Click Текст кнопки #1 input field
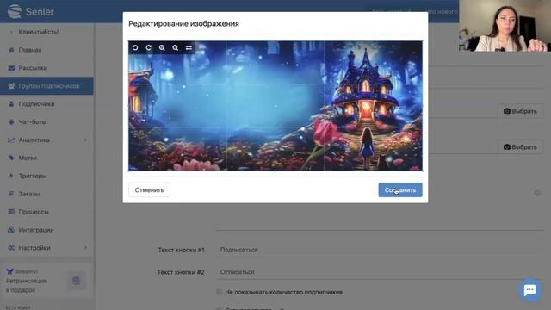Screen dimensions: 551x310 [x=380, y=250]
